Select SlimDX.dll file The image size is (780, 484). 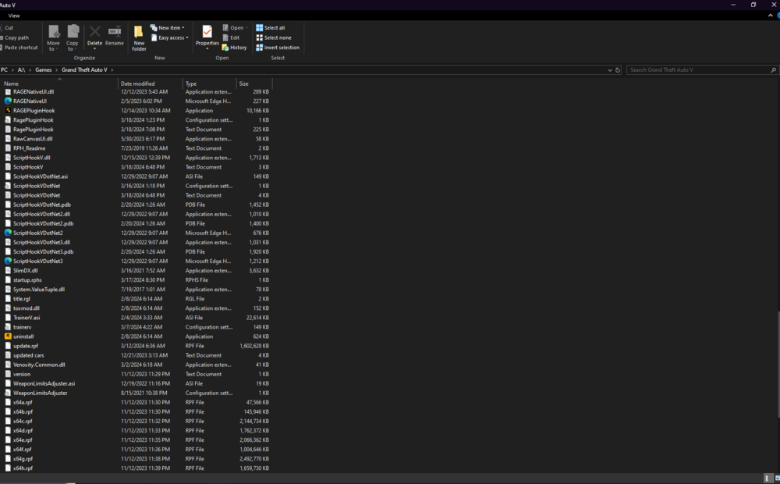pyautogui.click(x=26, y=270)
